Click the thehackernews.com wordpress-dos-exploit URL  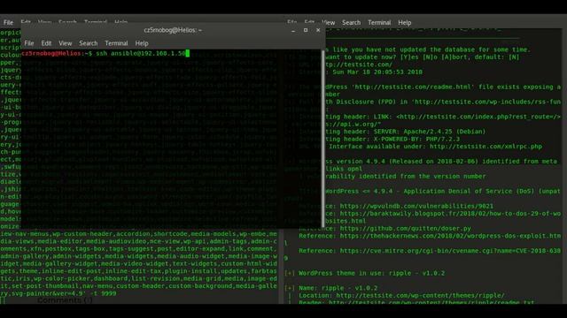coord(450,236)
